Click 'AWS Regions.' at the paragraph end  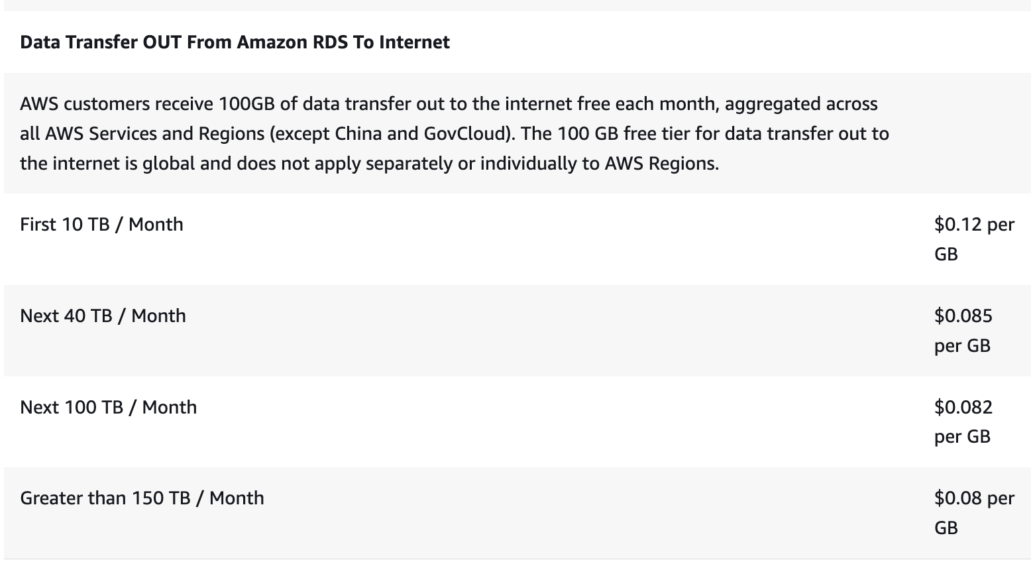coord(661,164)
